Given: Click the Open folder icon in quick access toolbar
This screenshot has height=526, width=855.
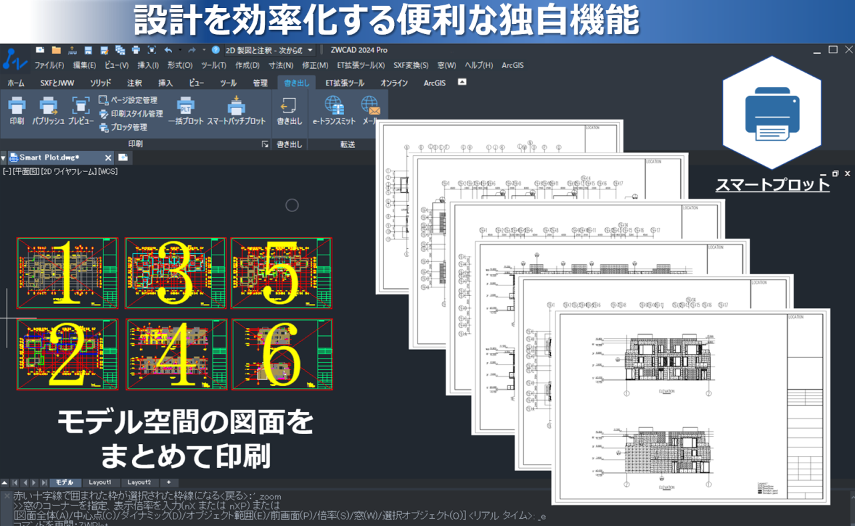Looking at the screenshot, I should coord(56,50).
